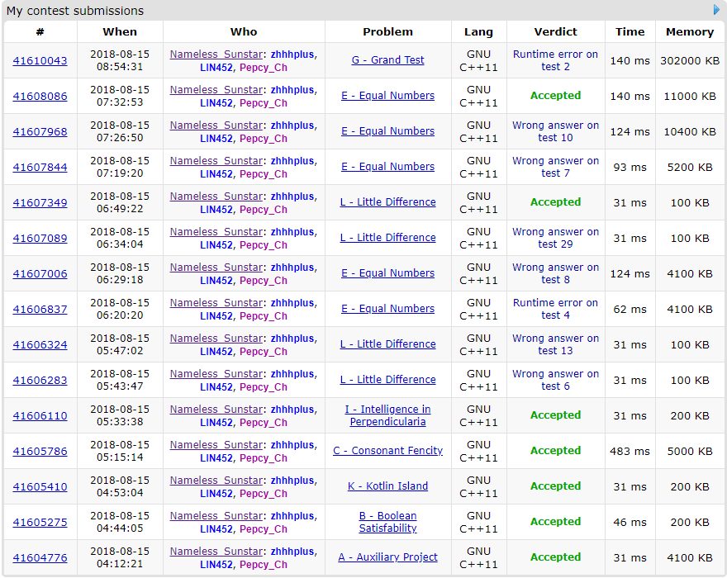Click Runtime error on test 2 verdict
Image resolution: width=727 pixels, height=578 pixels.
[x=555, y=60]
